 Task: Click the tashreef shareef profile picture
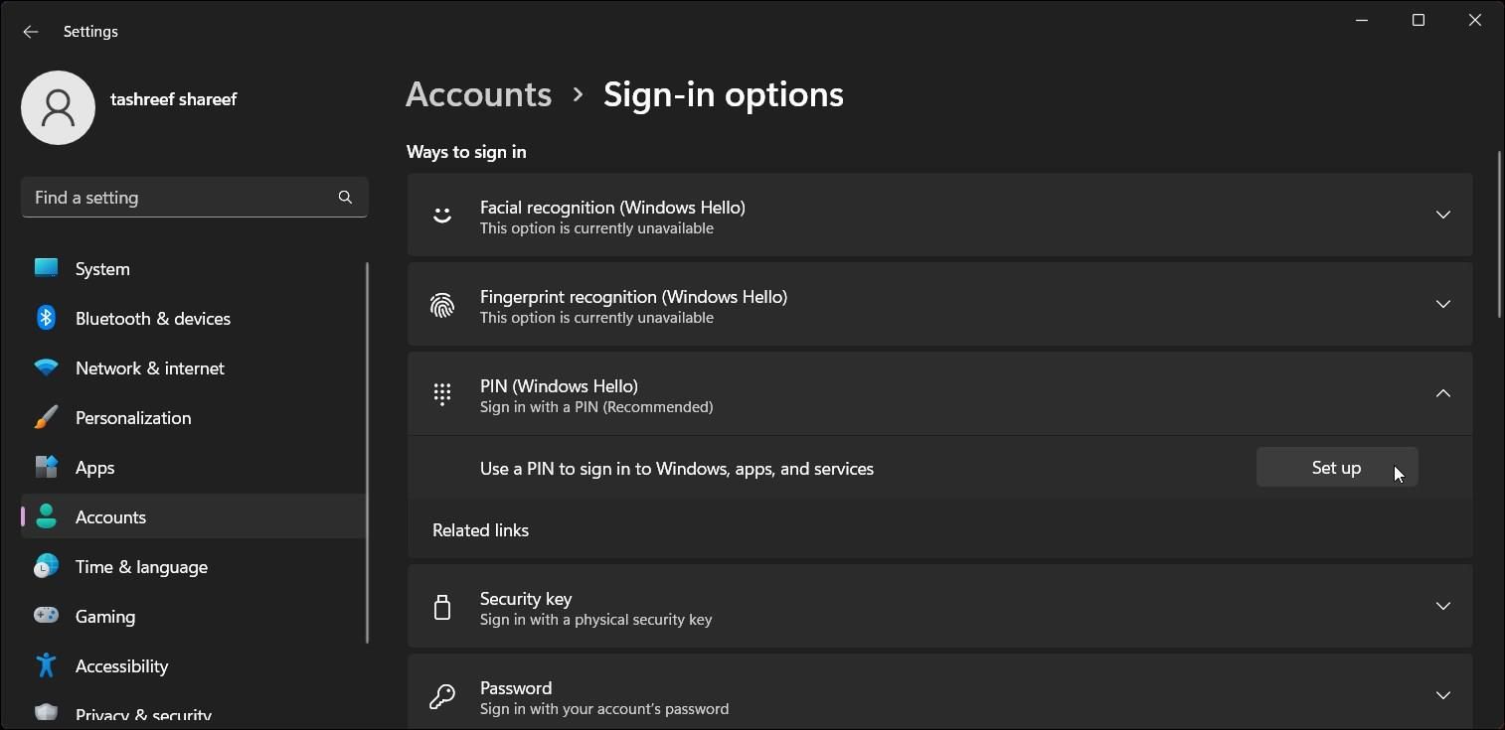tap(58, 107)
